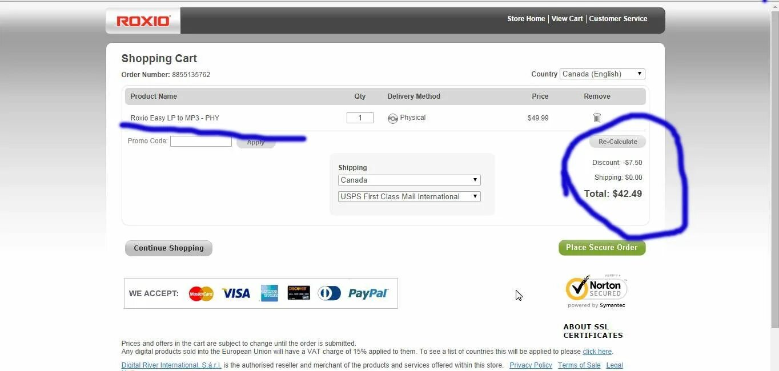
Task: Expand the Shipping country dropdown
Action: click(409, 180)
